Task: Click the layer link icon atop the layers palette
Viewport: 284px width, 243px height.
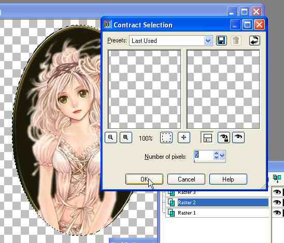Action: (x=277, y=178)
